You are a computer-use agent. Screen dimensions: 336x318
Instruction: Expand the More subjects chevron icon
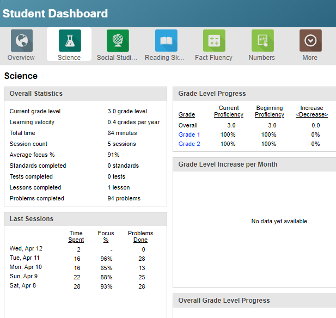click(310, 41)
